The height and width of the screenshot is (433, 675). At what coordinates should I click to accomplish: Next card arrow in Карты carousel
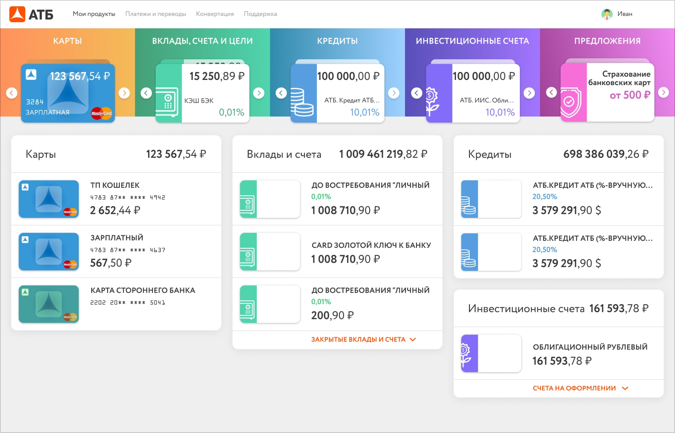124,93
